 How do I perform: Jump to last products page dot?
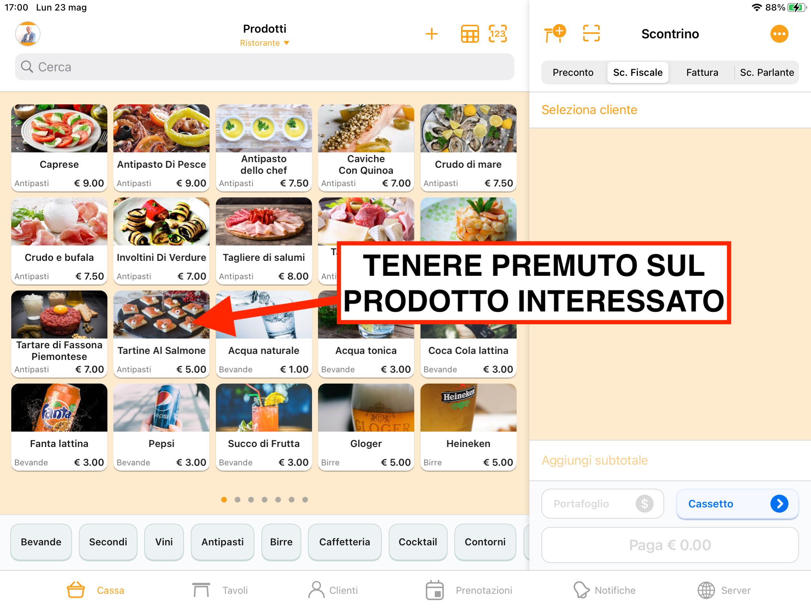pos(305,500)
